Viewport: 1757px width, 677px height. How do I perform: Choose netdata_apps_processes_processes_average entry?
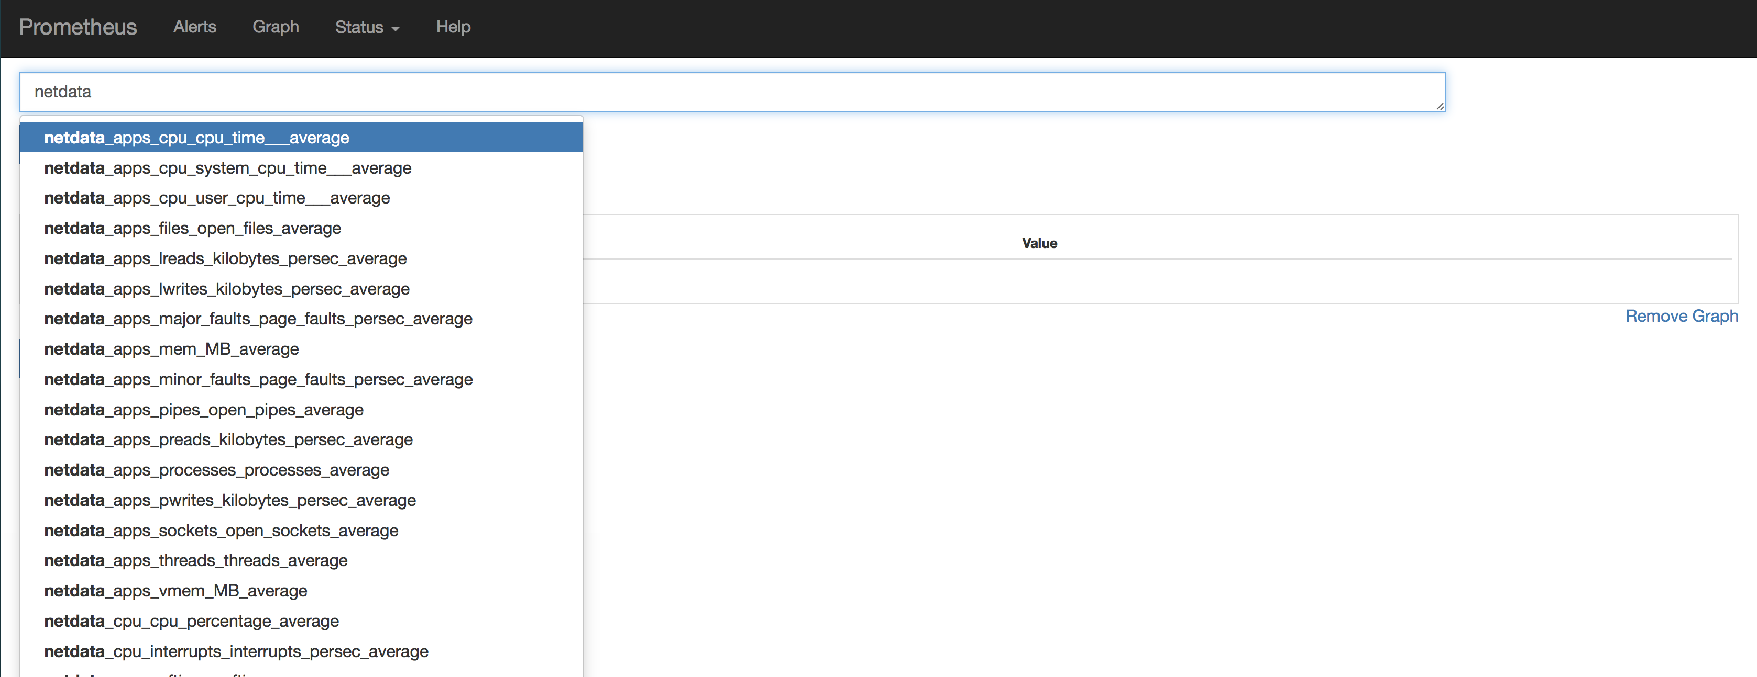coord(216,470)
